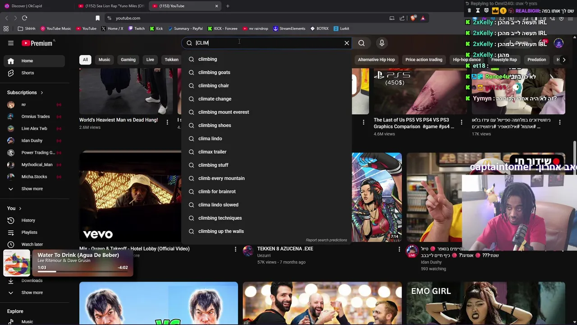Open the Kick bookmark
This screenshot has height=325, width=577.
pyautogui.click(x=156, y=28)
